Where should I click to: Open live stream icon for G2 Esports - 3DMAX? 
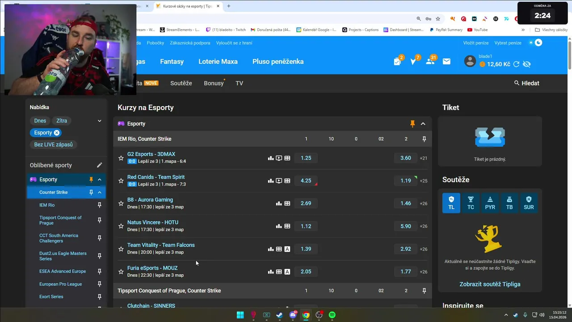tap(279, 158)
